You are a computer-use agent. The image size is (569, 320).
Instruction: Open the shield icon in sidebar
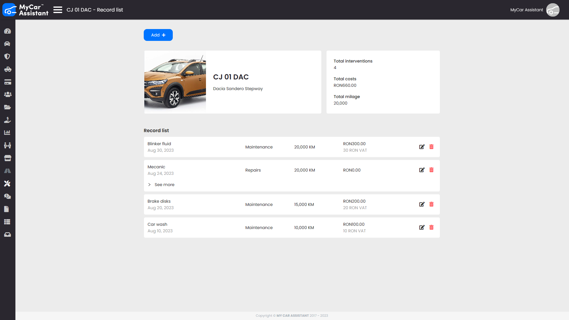click(7, 57)
